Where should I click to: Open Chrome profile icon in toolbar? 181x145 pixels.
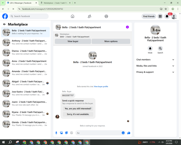[x=173, y=9]
